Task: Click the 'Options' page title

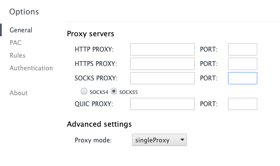Action: (x=24, y=12)
